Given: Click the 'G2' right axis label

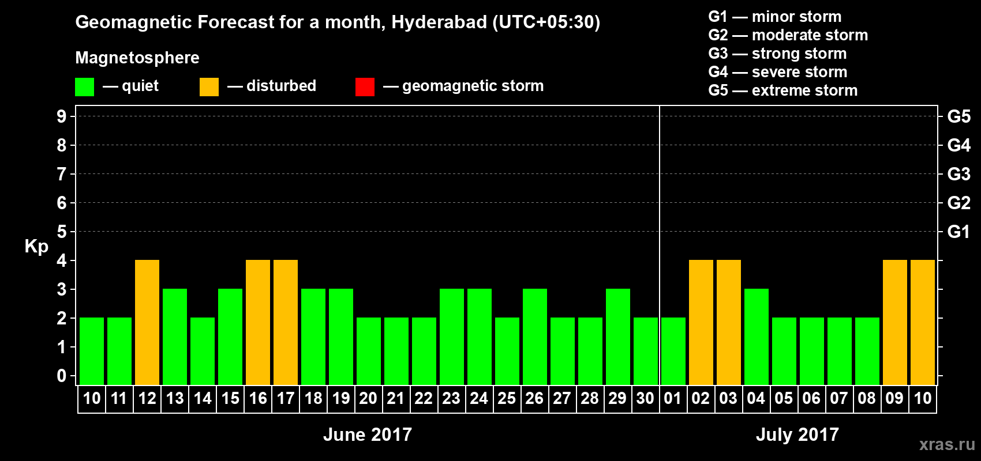Looking at the screenshot, I should [958, 203].
